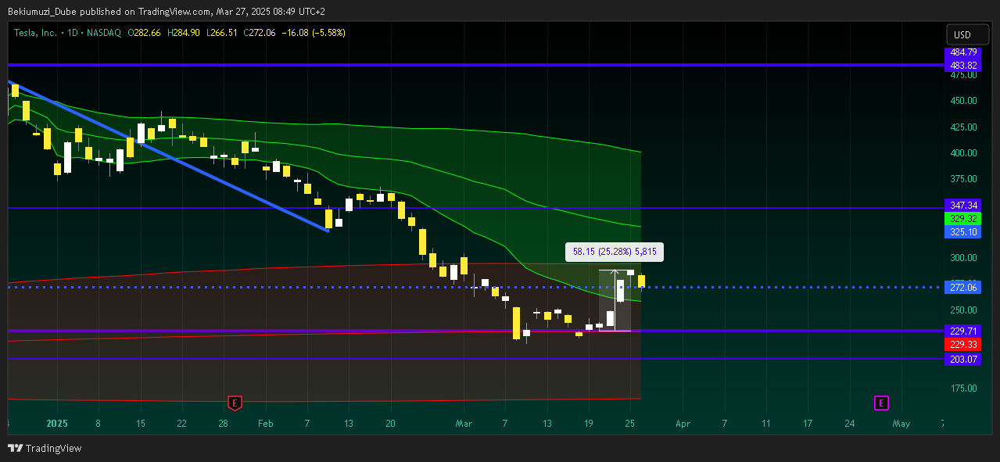Image resolution: width=1000 pixels, height=462 pixels.
Task: Select the thick blue descending trend line
Action: 168,156
